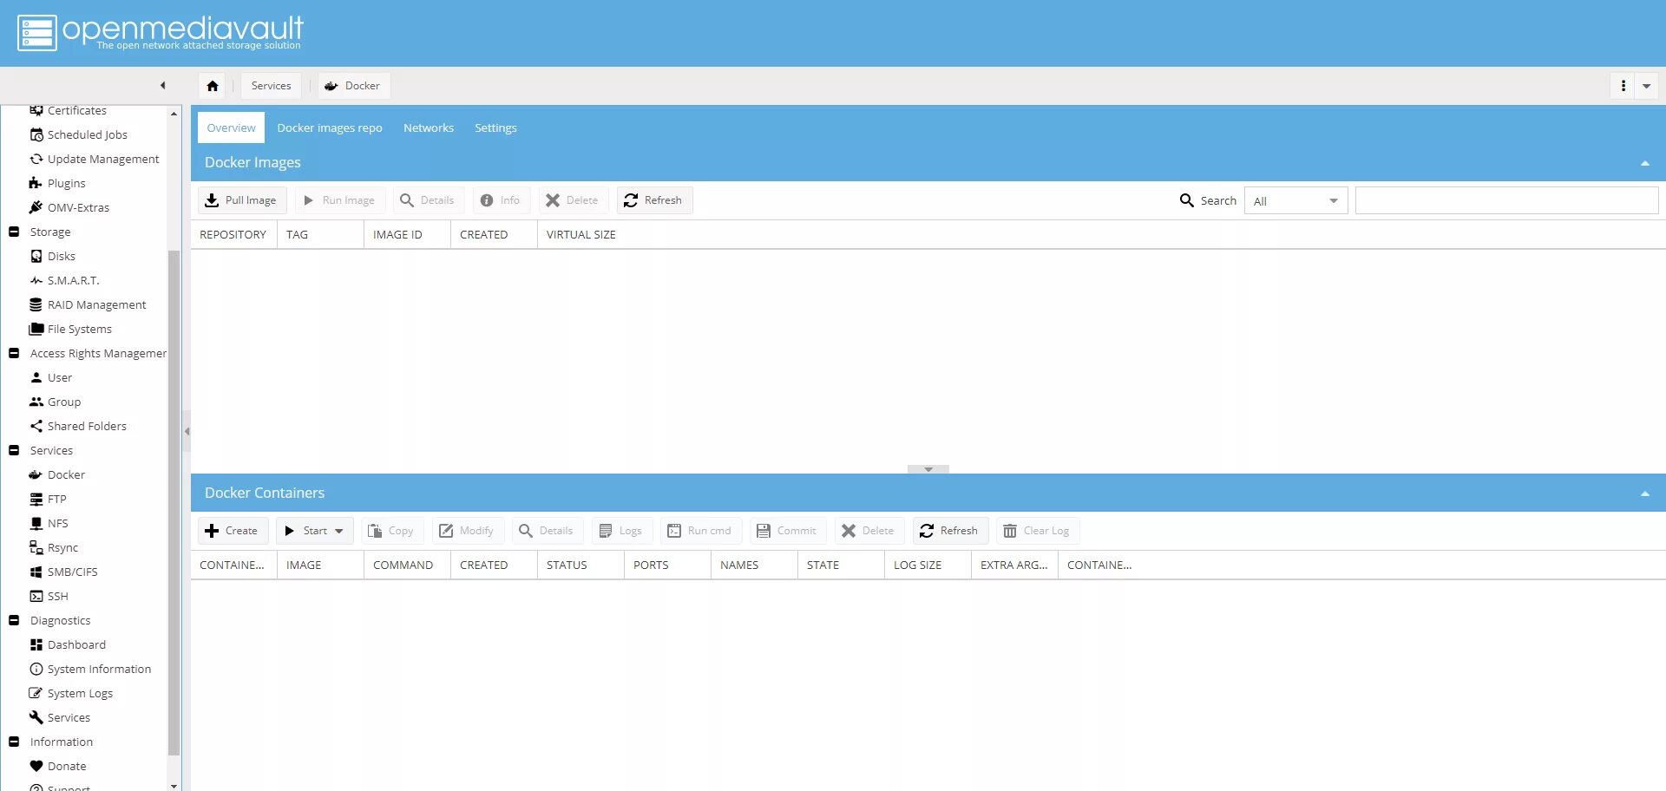The image size is (1666, 791).
Task: Click the Services breadcrumb item
Action: [x=272, y=86]
